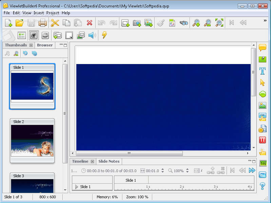Open the Edit menu
This screenshot has height=203, width=271.
point(16,13)
